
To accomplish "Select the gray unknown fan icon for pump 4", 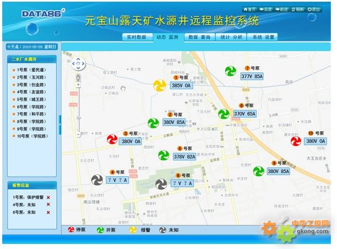I will 97,180.
